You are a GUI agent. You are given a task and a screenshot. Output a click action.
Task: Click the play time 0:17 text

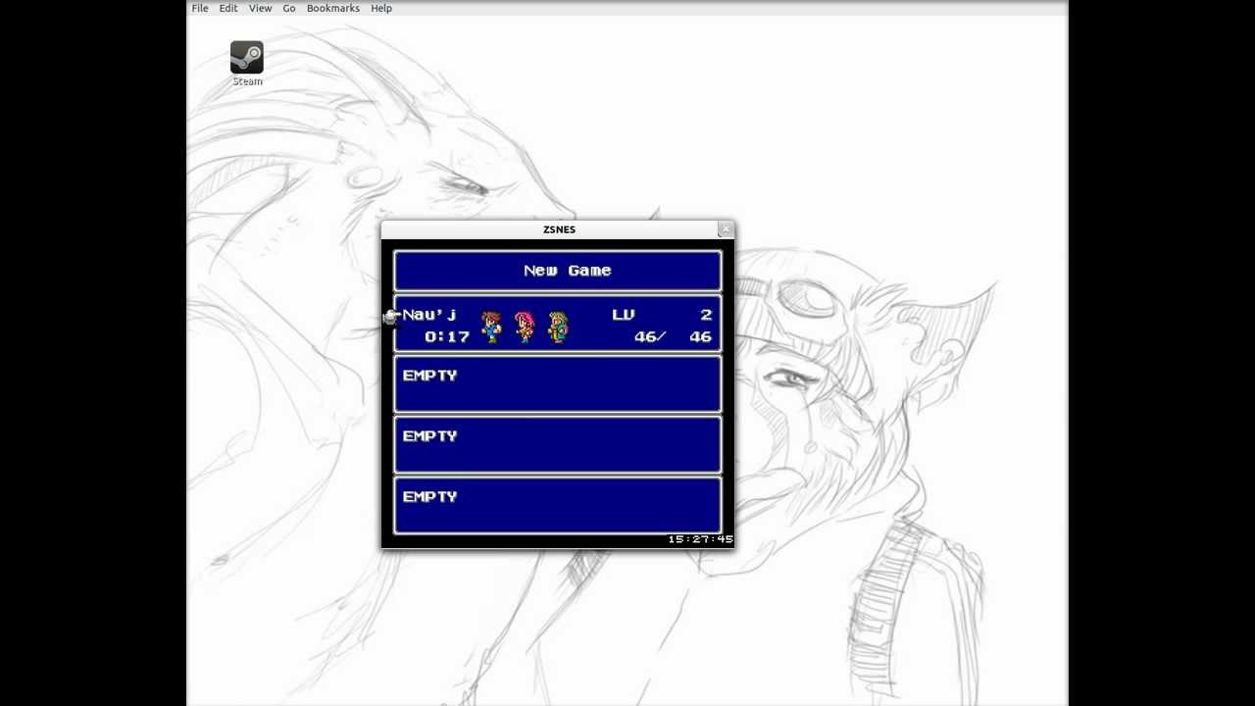[447, 336]
